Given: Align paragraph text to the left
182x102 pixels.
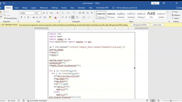Looking at the screenshot, I should point(63,17).
